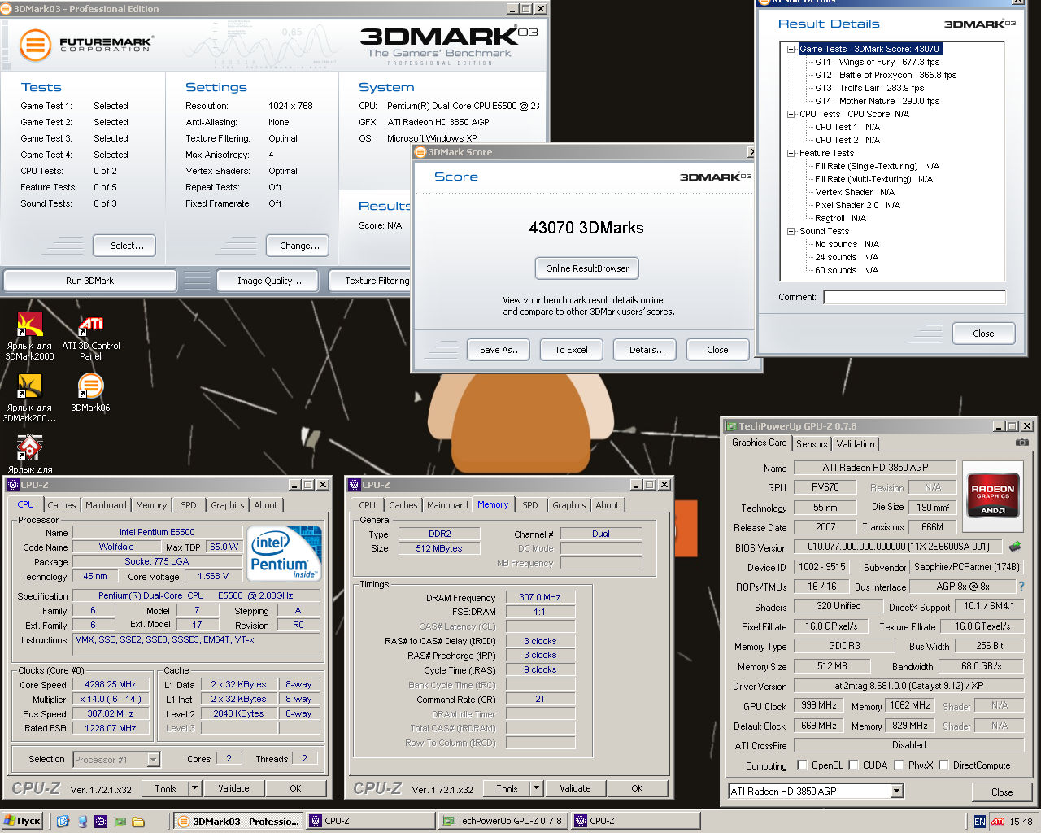Screen dimensions: 1041x833
Task: Open Caches tab in CPU-Z processor window
Action: pyautogui.click(x=62, y=505)
